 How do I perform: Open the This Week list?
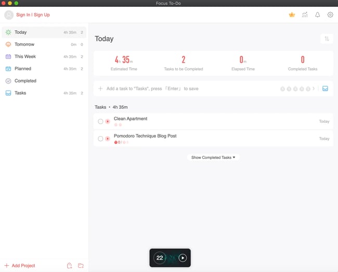[x=25, y=56]
